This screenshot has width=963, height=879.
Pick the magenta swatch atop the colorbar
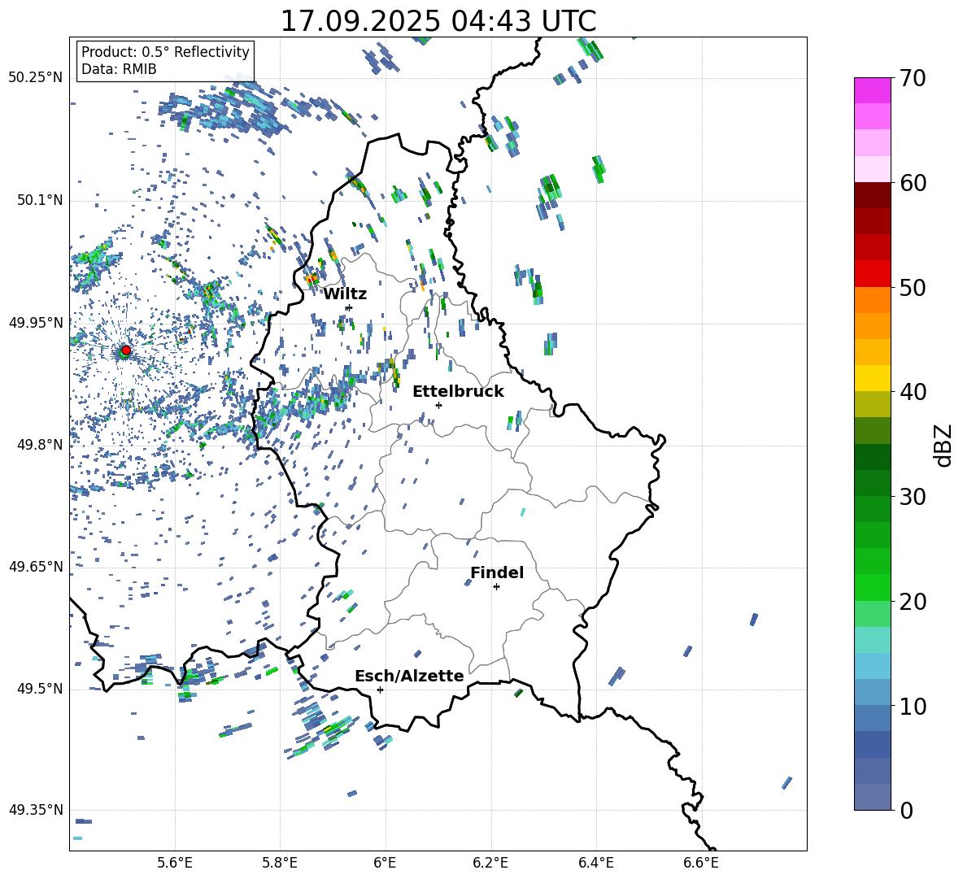873,90
